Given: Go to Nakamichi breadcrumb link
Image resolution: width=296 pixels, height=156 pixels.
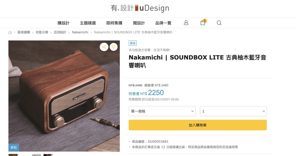Looking at the screenshot, I should (x=80, y=32).
